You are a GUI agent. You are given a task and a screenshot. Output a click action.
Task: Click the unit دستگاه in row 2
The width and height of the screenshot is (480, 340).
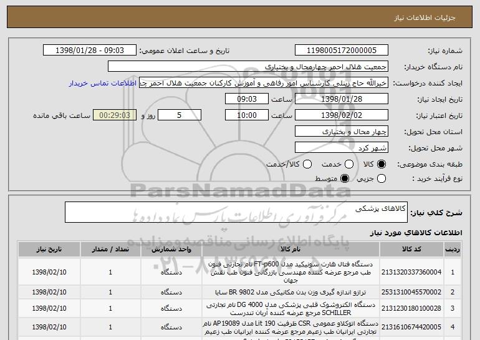tap(171, 292)
